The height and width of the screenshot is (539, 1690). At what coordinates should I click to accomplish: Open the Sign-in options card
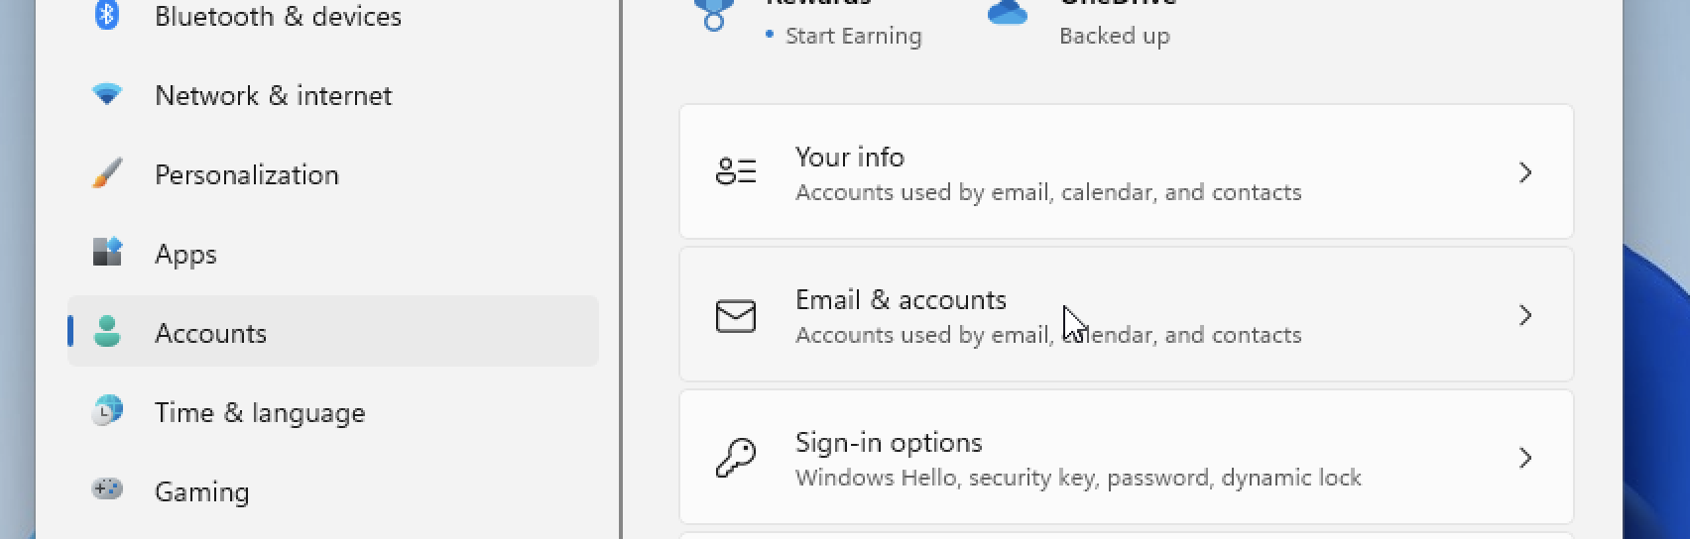coord(1127,457)
